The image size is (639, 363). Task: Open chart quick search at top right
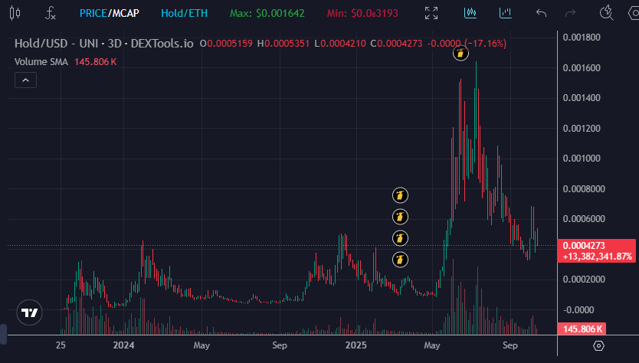[607, 13]
